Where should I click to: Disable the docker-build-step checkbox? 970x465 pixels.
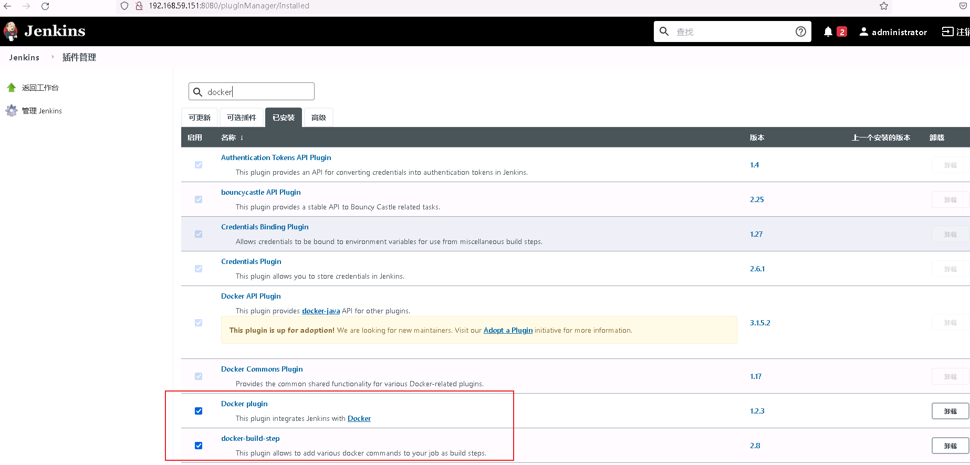(x=199, y=446)
